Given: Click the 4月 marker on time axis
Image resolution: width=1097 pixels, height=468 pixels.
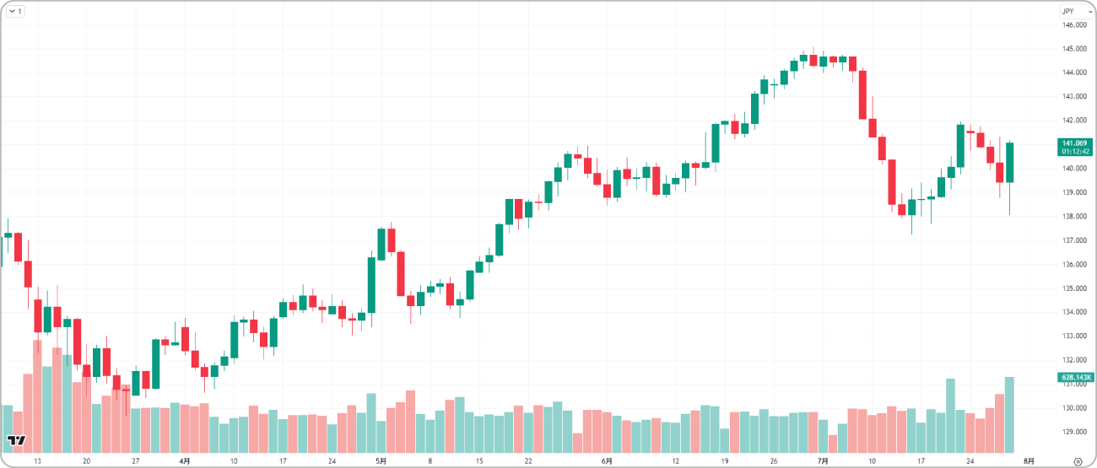Looking at the screenshot, I should click(185, 461).
